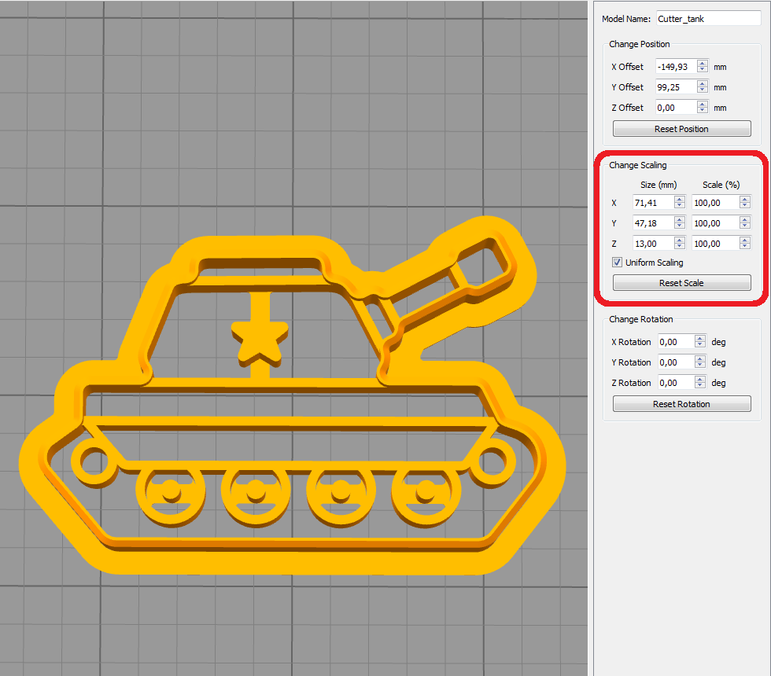Click the Reset Scale button
Image resolution: width=771 pixels, height=676 pixels.
click(x=681, y=282)
